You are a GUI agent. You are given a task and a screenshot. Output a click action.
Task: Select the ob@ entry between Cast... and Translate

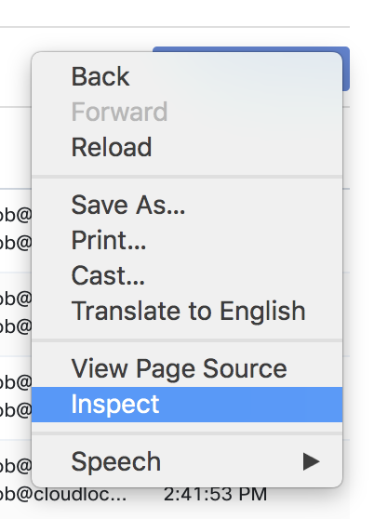click(x=16, y=299)
